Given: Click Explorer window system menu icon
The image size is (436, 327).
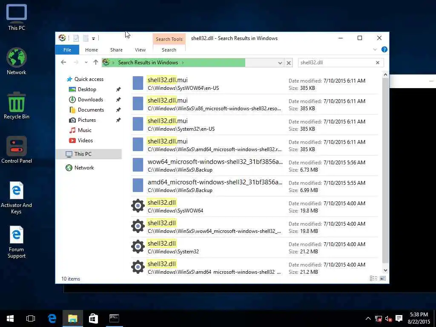Looking at the screenshot, I should click(62, 38).
